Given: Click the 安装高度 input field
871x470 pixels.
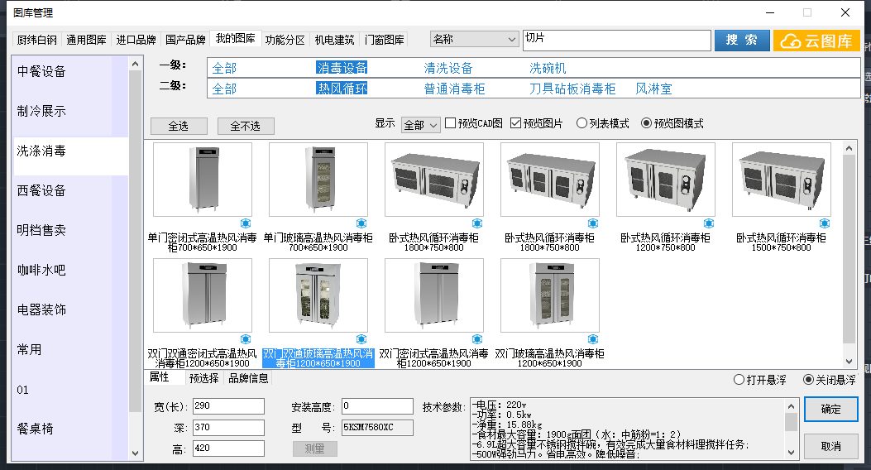Looking at the screenshot, I should pos(377,406).
